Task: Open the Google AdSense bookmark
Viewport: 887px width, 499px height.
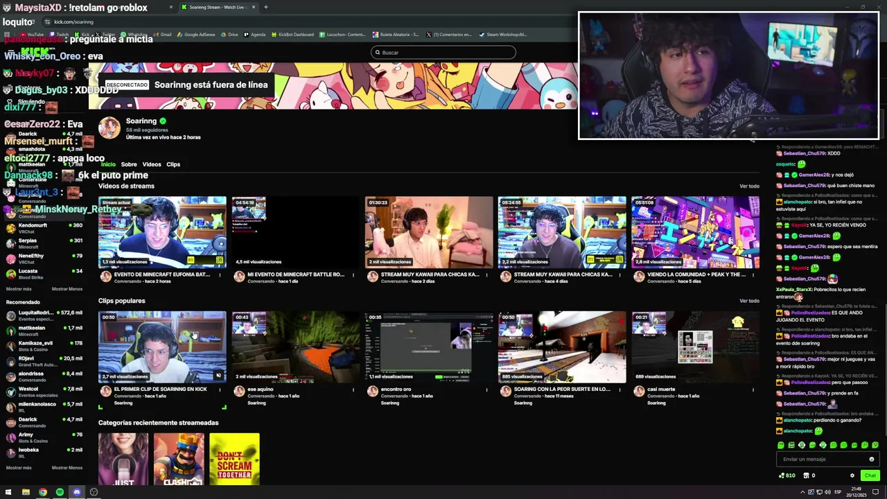Action: (x=196, y=34)
